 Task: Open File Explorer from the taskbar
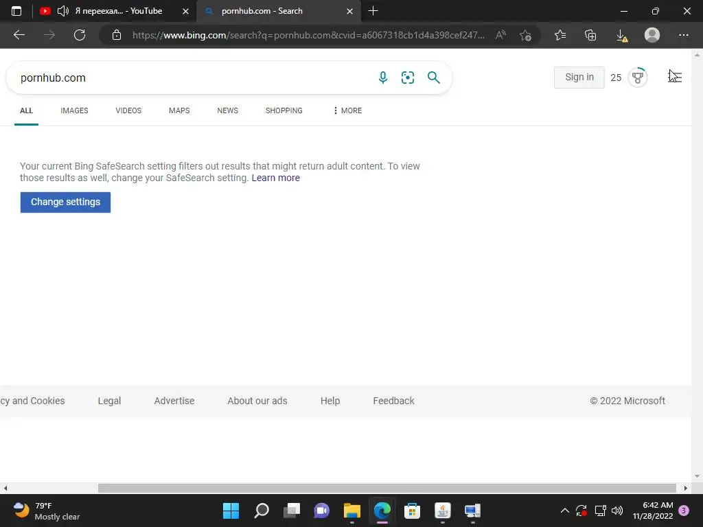click(352, 511)
